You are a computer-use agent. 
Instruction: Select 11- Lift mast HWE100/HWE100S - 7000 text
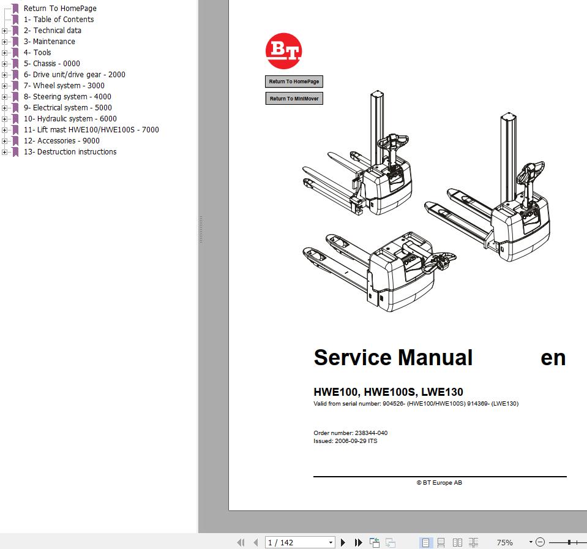point(91,130)
